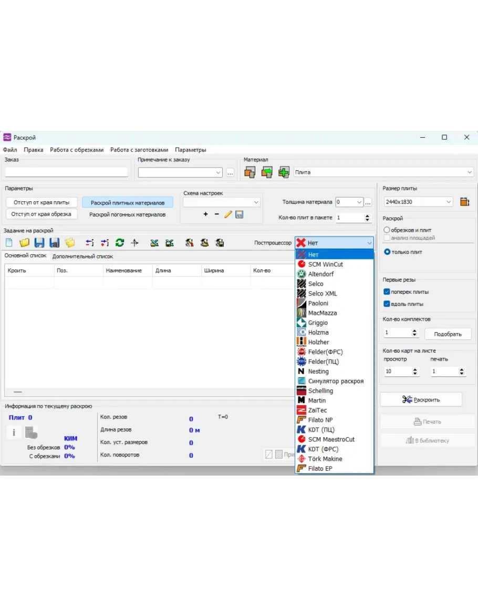This screenshot has width=478, height=607.
Task: Click the info icon under Плит
Action: [14, 433]
